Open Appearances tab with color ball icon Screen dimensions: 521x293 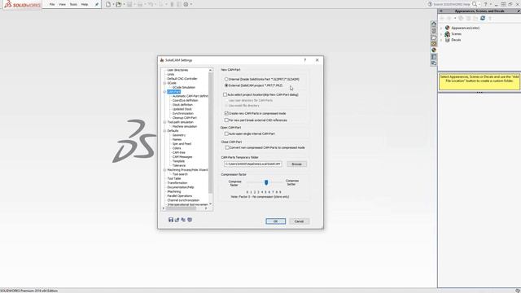point(434,50)
